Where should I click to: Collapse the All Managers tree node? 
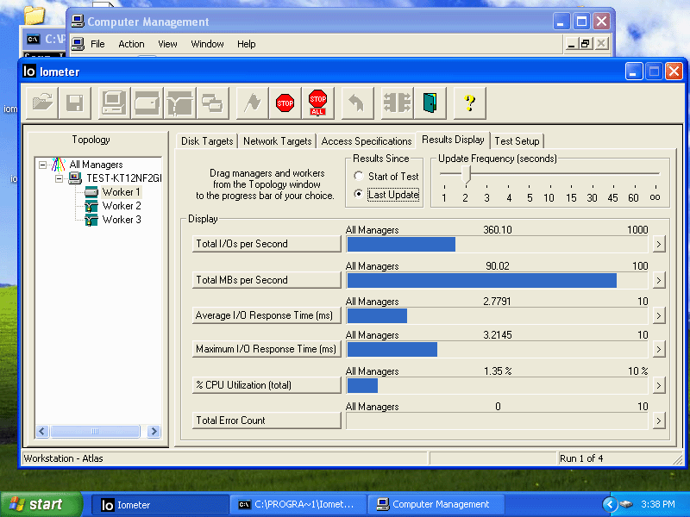[42, 165]
